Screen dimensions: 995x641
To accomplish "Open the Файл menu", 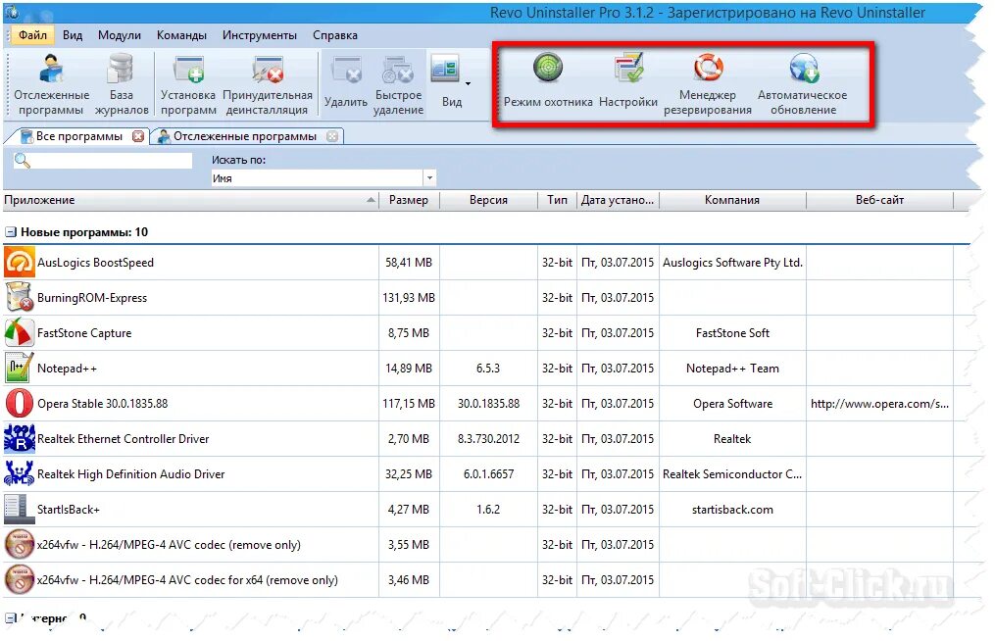I will pyautogui.click(x=32, y=35).
